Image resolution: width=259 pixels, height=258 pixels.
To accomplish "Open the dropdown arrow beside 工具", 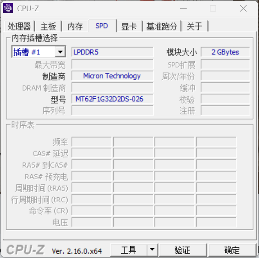I will (x=152, y=249).
